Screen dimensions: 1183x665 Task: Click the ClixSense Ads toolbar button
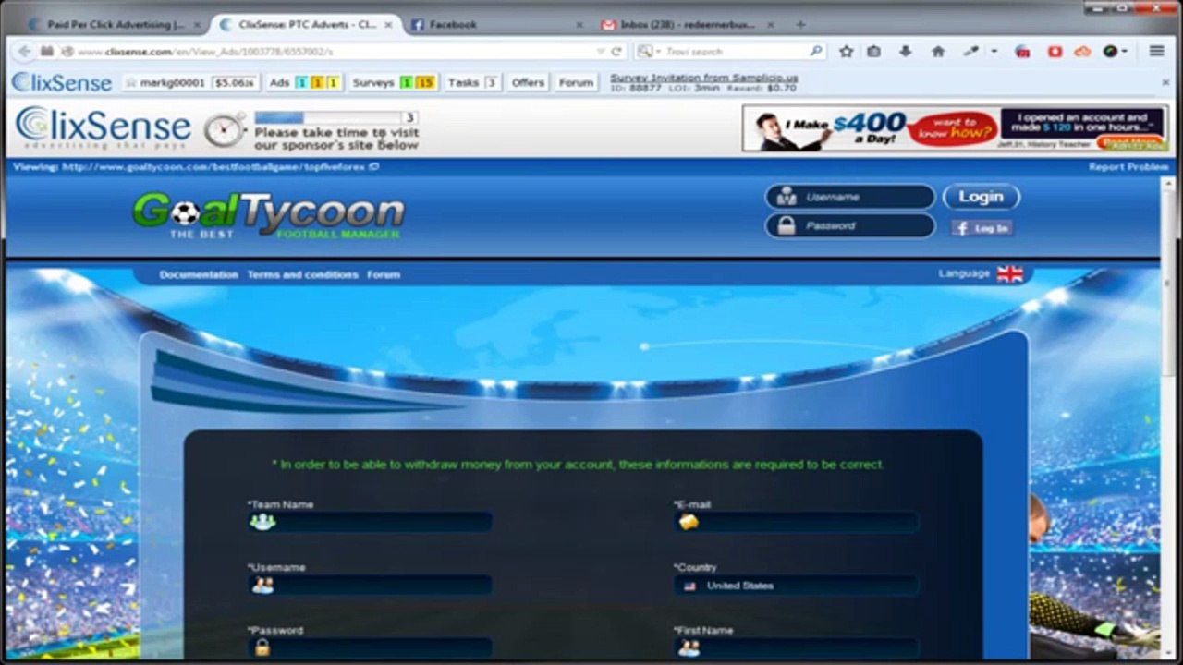[304, 83]
